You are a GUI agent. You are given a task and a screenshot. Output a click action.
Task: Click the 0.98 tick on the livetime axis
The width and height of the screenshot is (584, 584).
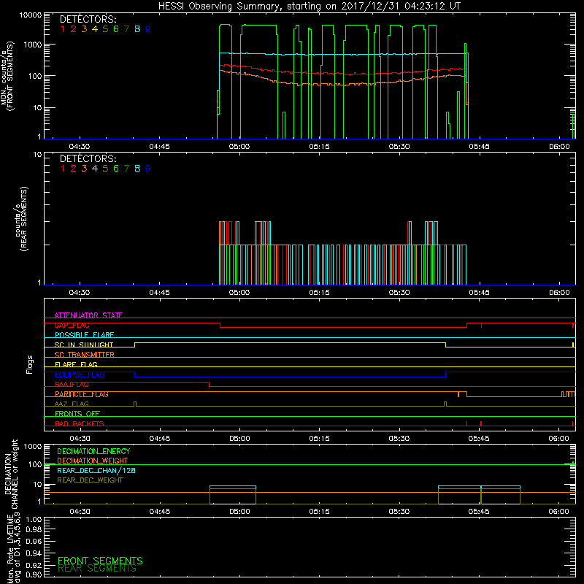[x=34, y=530]
